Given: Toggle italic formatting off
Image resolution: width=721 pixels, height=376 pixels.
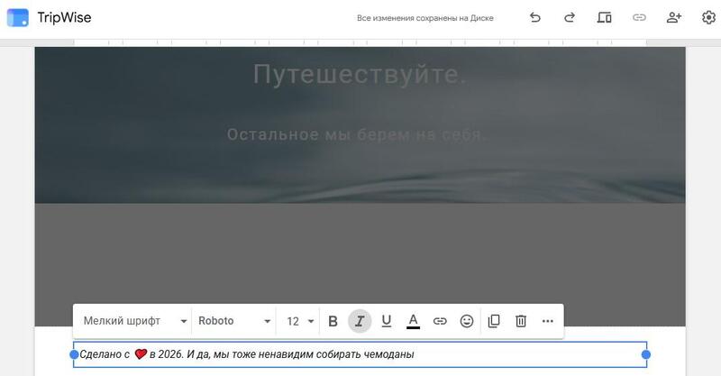Looking at the screenshot, I should click(360, 321).
